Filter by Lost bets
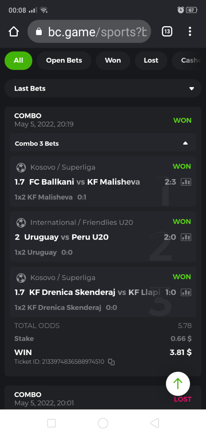This screenshot has height=437, width=206. point(151,60)
